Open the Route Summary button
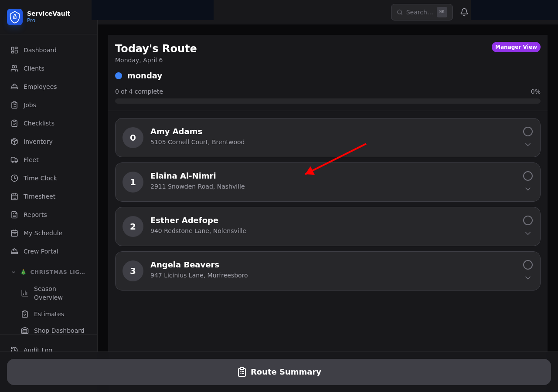 279,372
